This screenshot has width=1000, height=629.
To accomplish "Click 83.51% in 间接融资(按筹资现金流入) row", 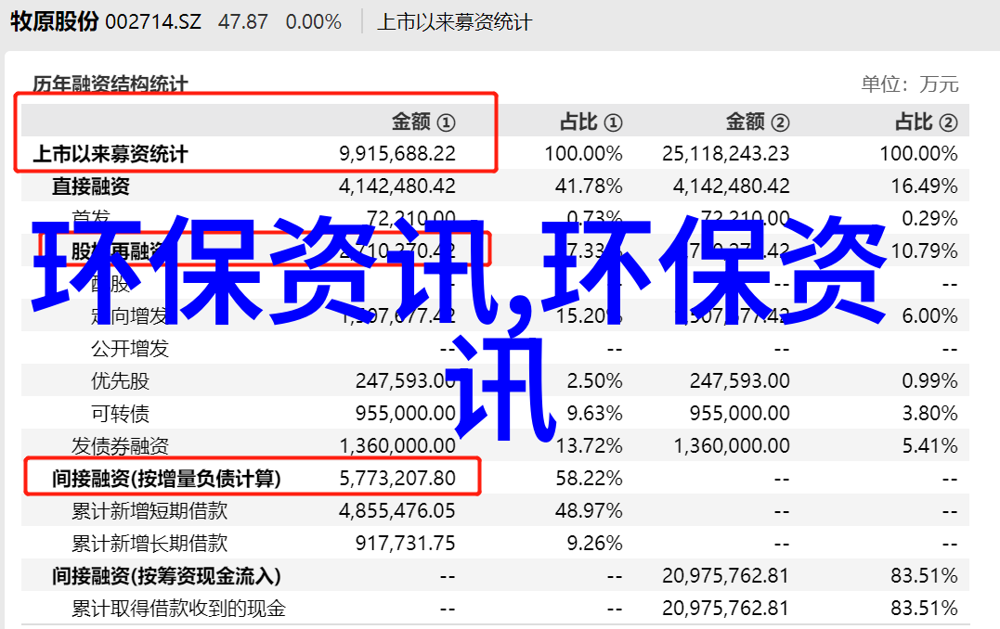I will [x=925, y=576].
